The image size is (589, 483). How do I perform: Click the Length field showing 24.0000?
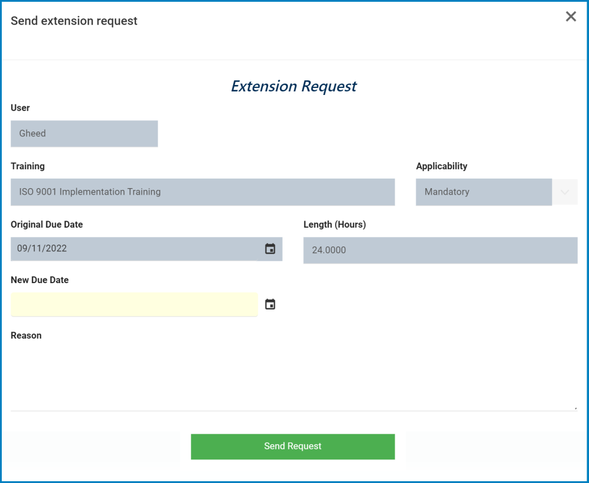[440, 250]
